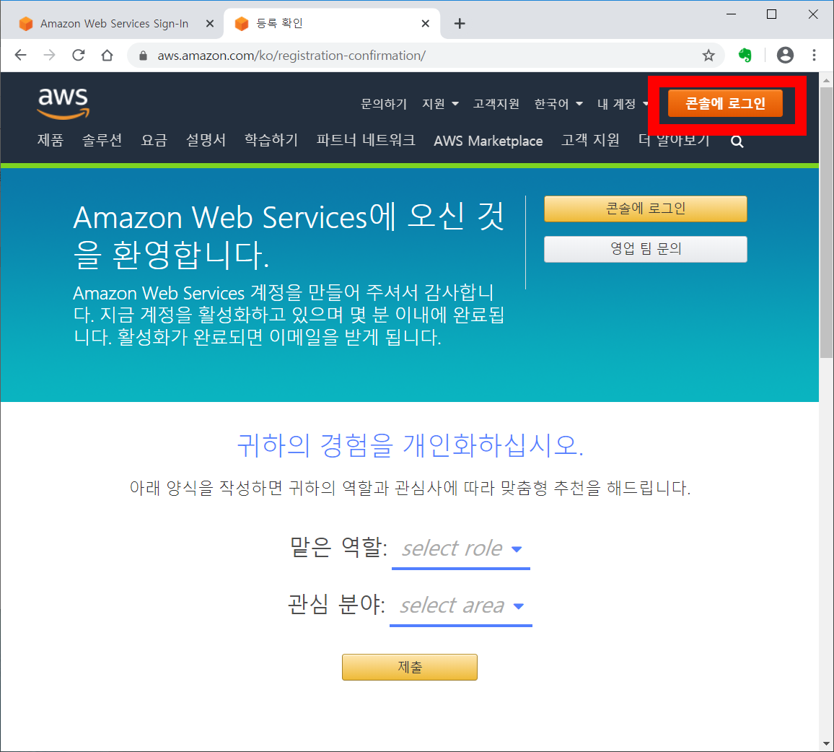The width and height of the screenshot is (834, 752).
Task: Open 고객 지원 nav menu item
Action: tap(590, 140)
